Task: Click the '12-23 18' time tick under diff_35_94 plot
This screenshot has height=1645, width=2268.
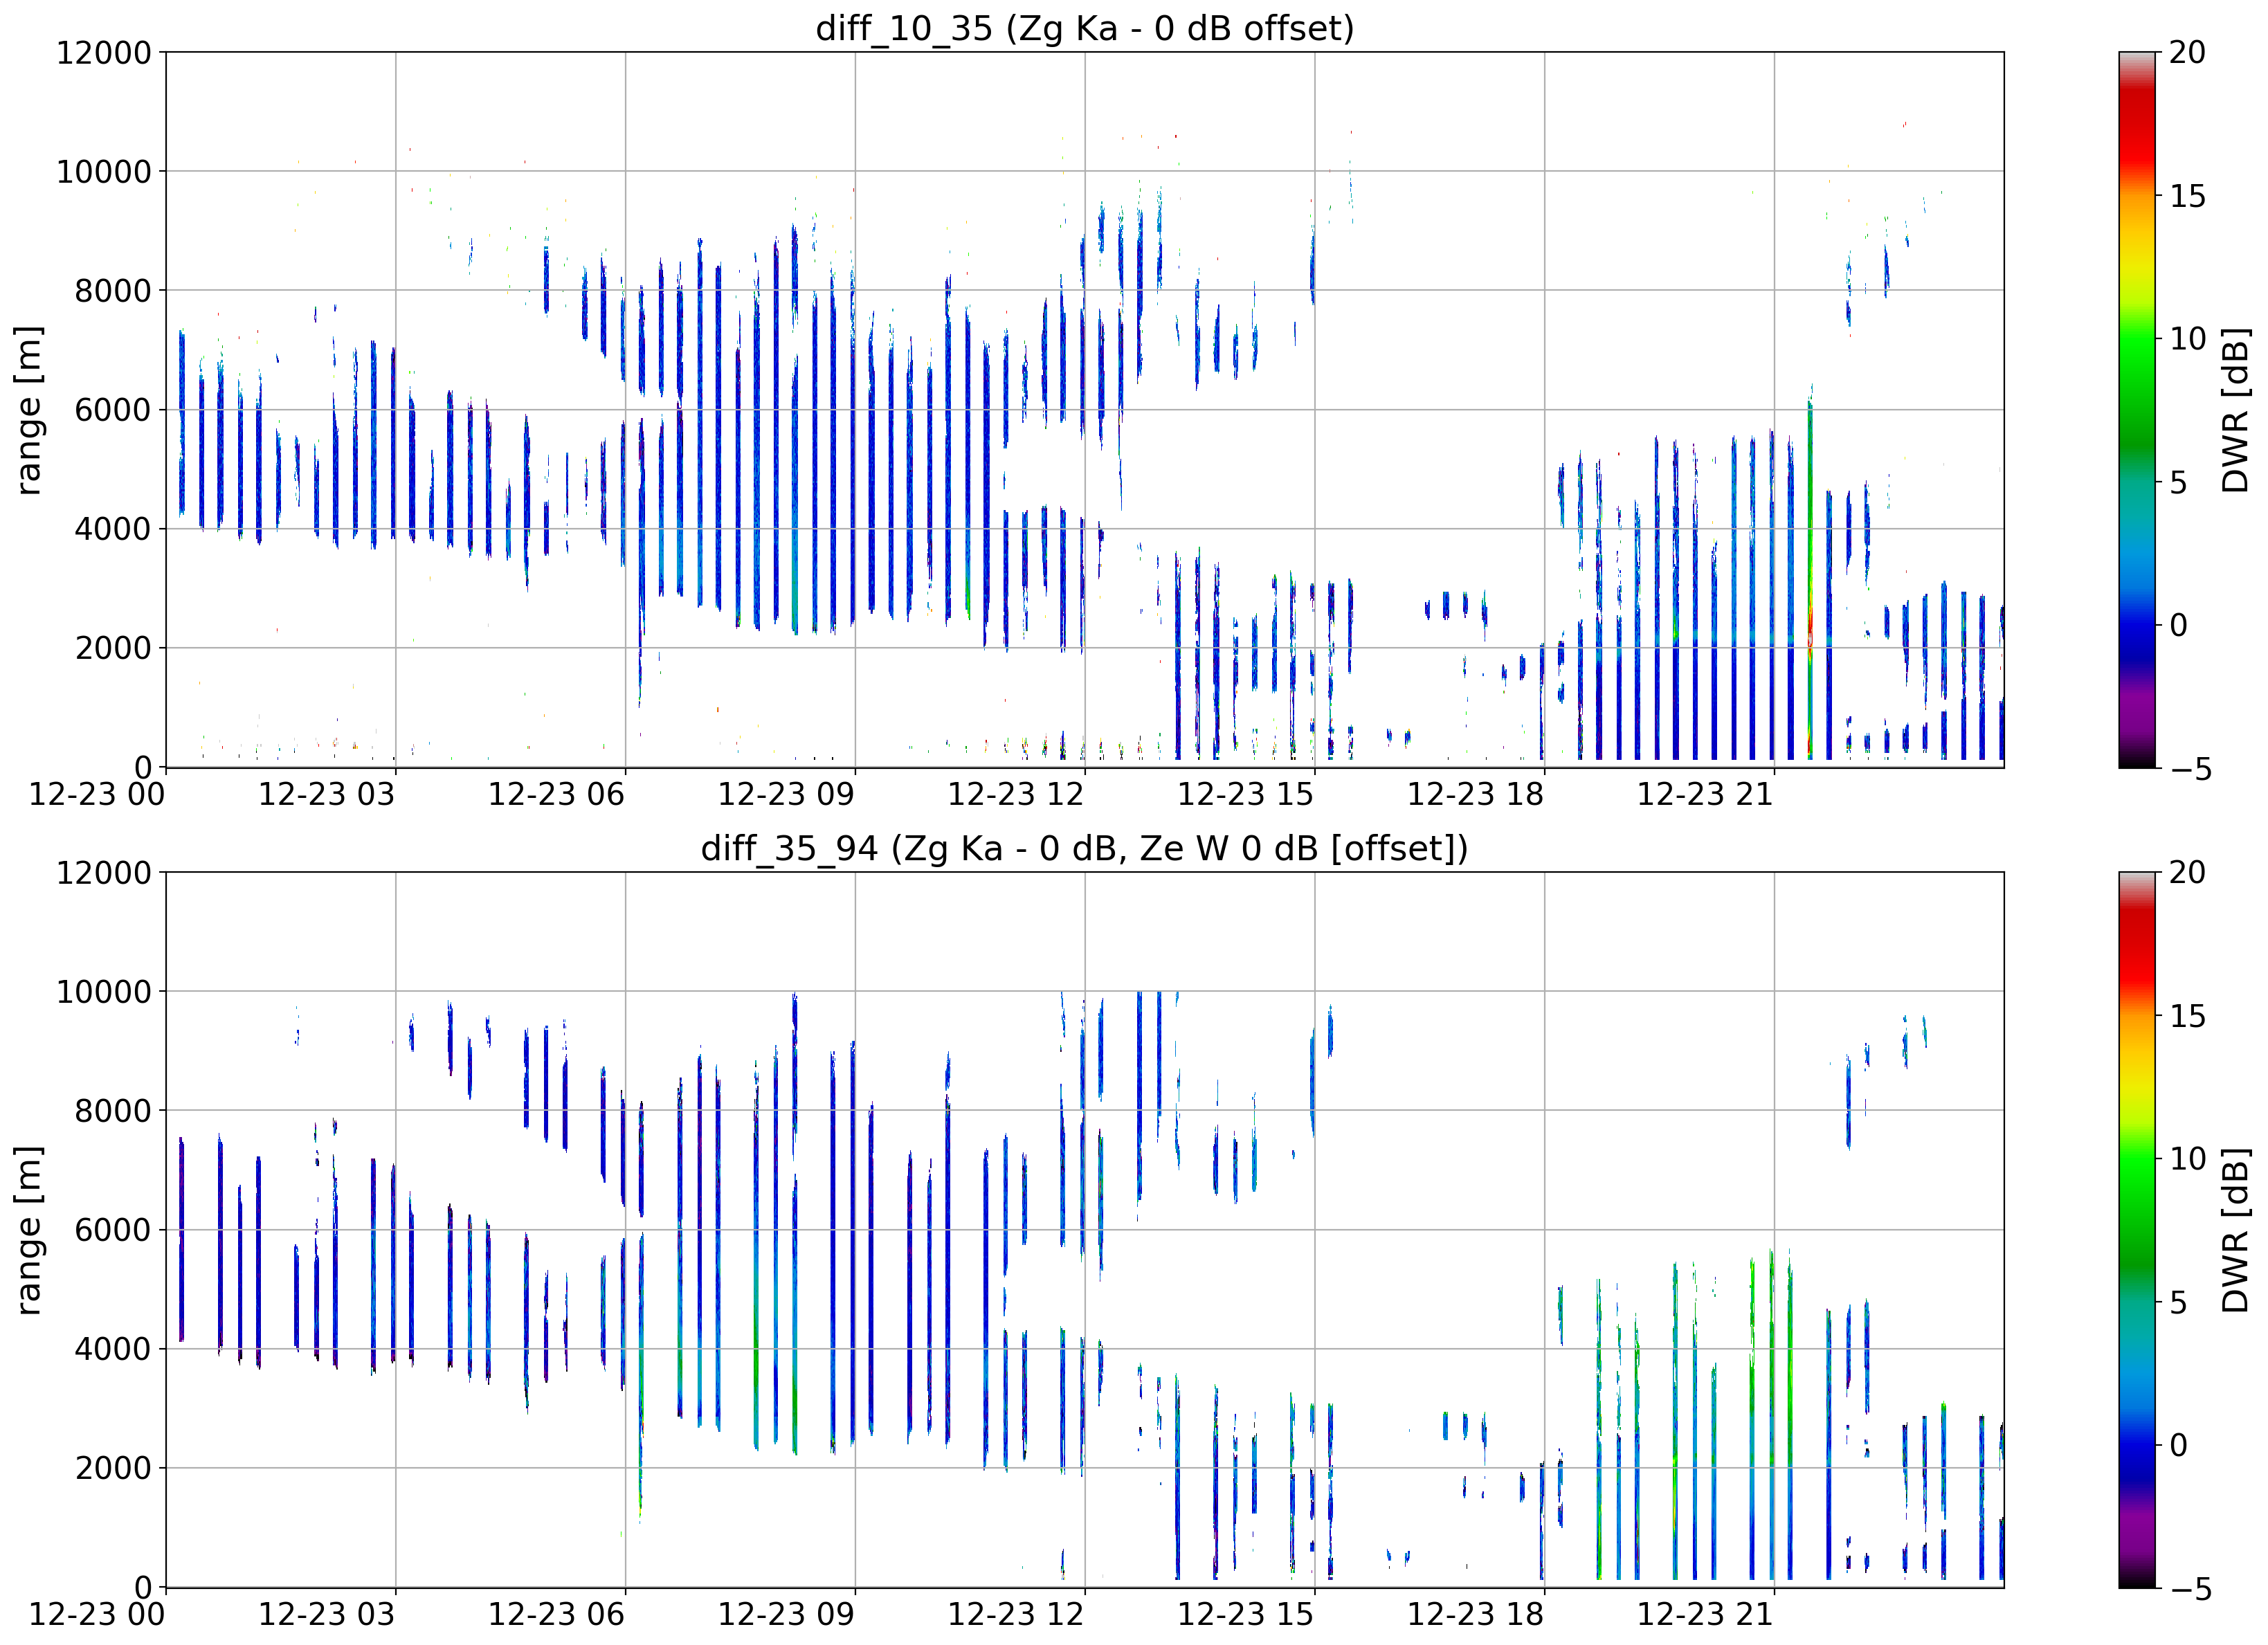Action: tap(1476, 1614)
